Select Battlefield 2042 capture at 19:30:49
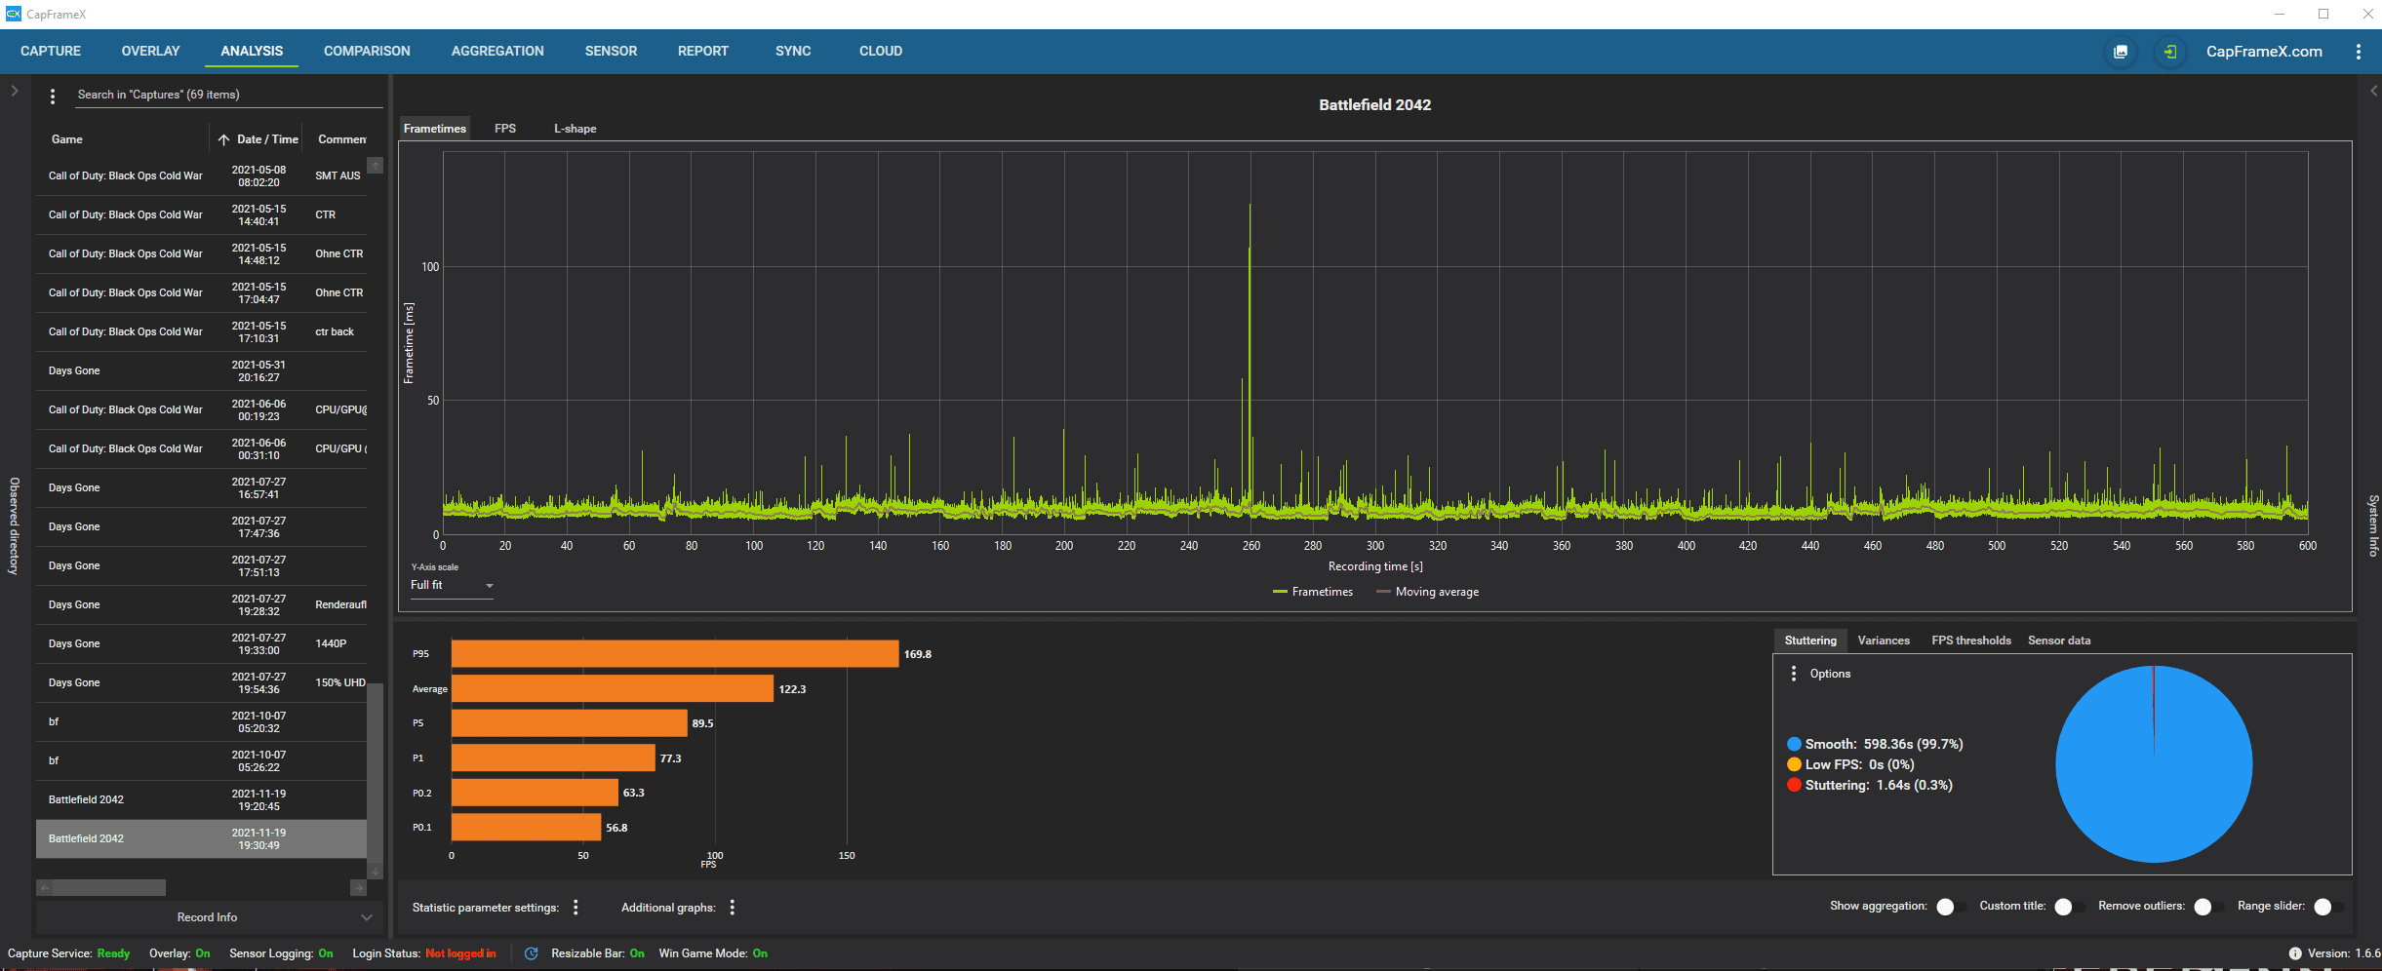The height and width of the screenshot is (971, 2382). pyautogui.click(x=201, y=838)
